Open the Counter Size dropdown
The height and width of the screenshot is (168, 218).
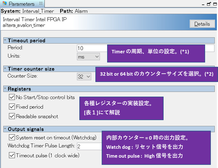click(84, 76)
